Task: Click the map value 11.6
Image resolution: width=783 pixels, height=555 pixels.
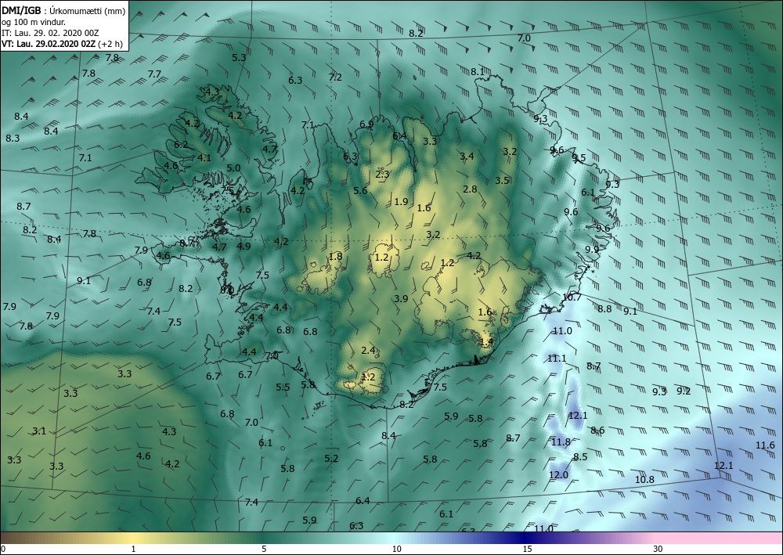Action: tap(765, 445)
